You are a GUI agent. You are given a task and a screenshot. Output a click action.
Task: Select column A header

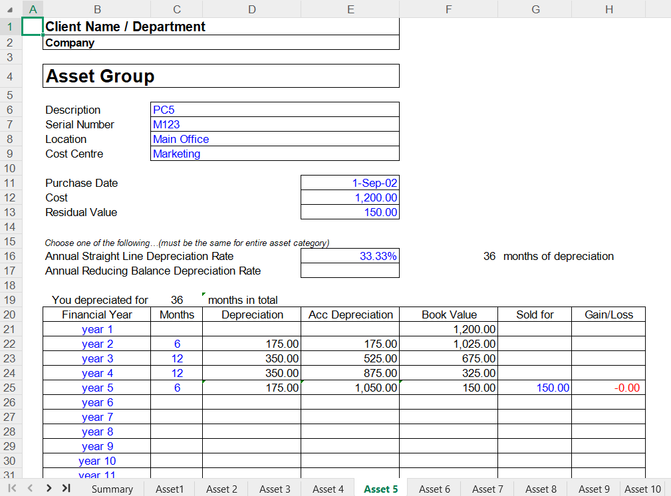33,9
